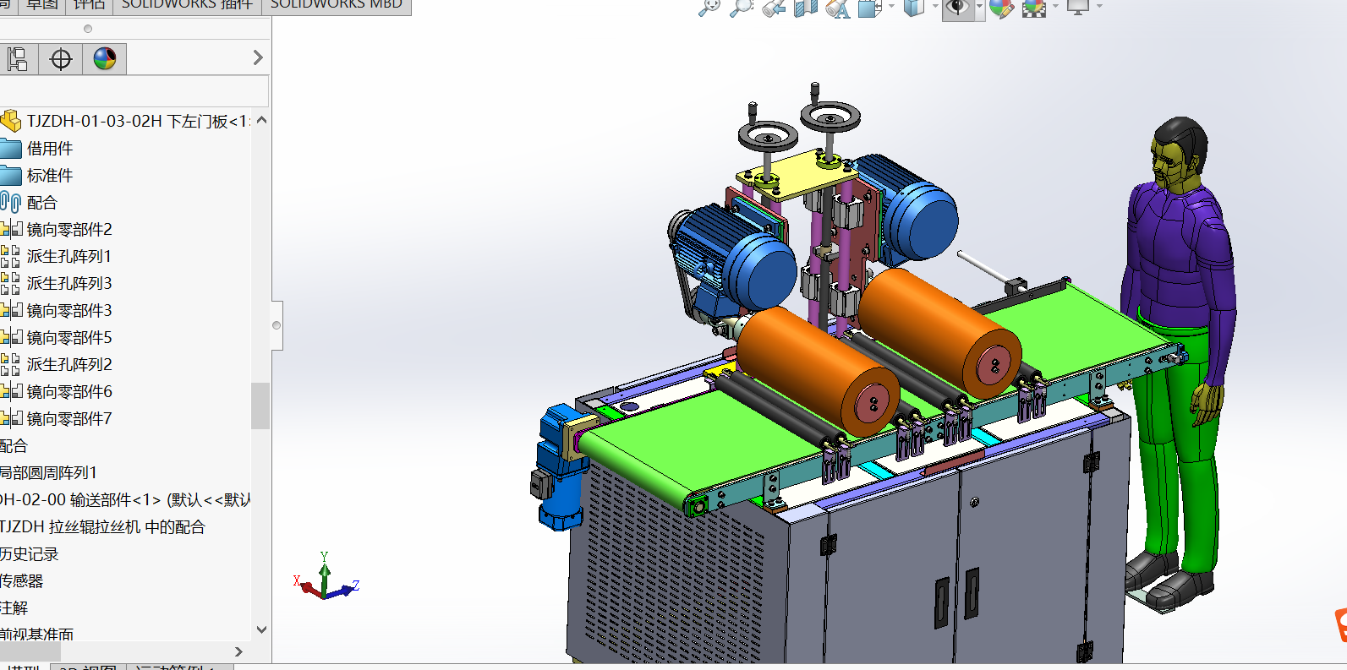Open the View Settings dropdown arrow
1347x670 pixels.
tap(1099, 7)
